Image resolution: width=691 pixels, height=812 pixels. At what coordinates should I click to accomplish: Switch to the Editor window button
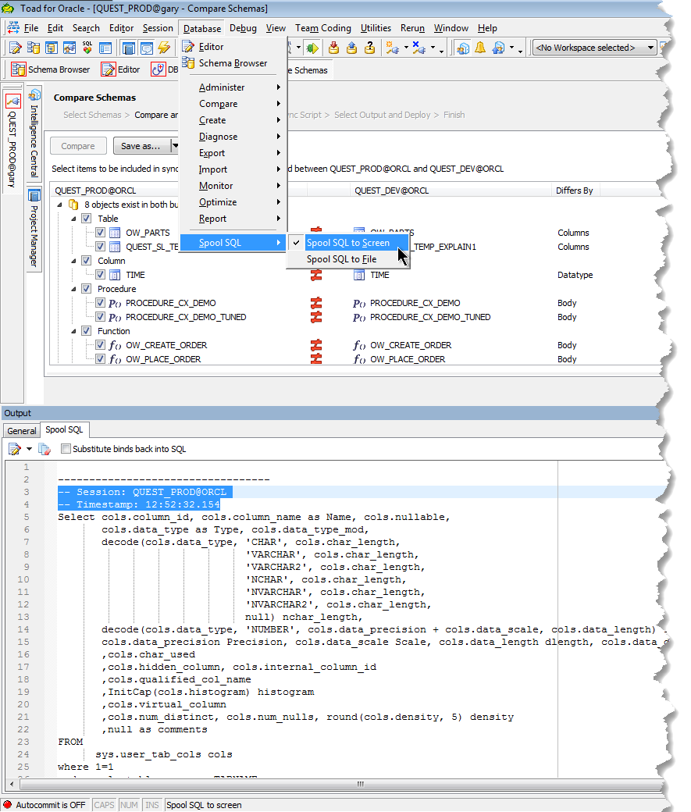pyautogui.click(x=121, y=69)
